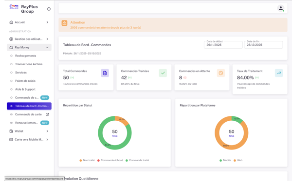Image resolution: width=292 pixels, height=186 pixels.
Task: Click the green indicator next to 50
Action: (72, 77)
